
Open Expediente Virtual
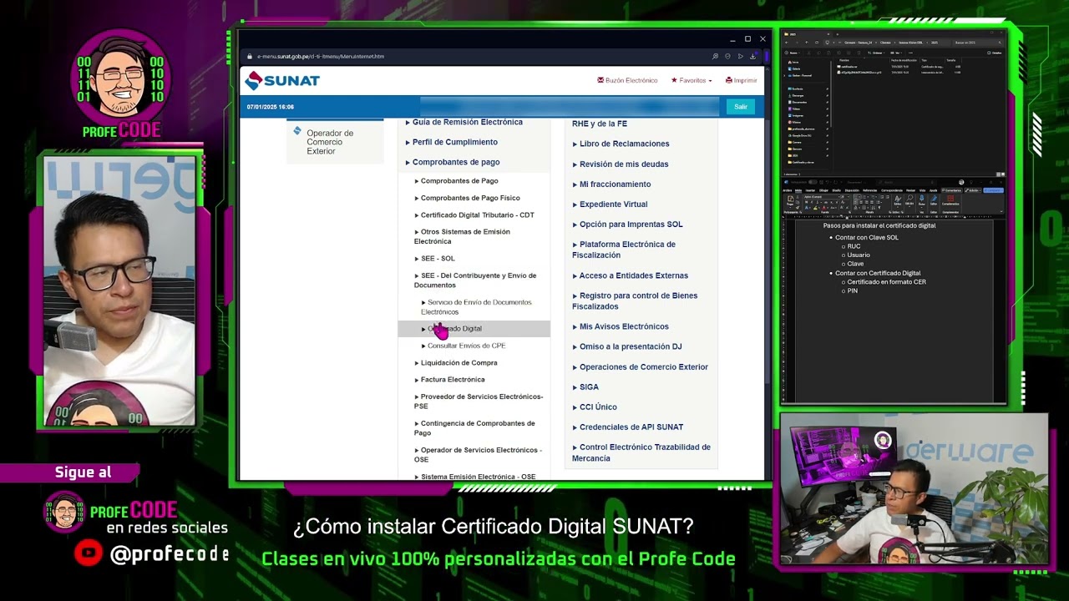[x=610, y=205]
